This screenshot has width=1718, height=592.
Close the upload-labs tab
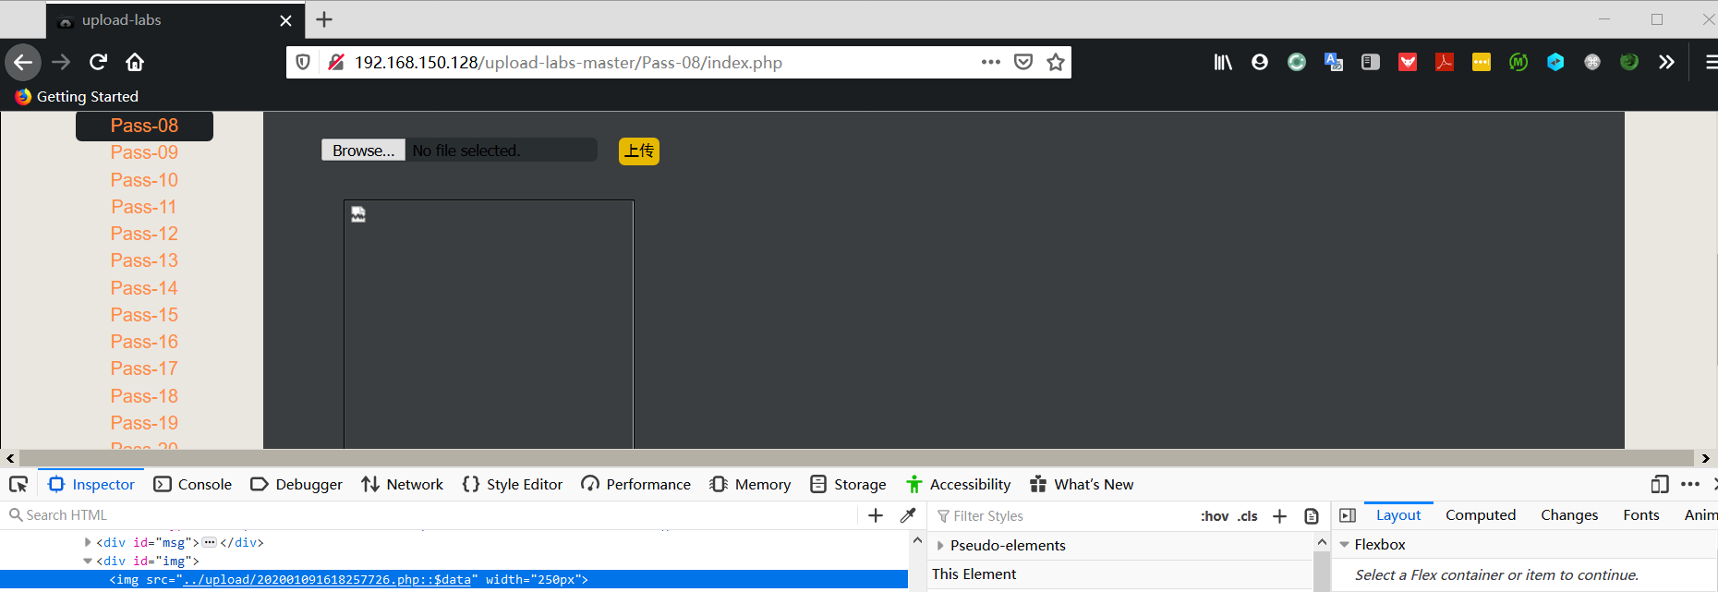pos(286,20)
